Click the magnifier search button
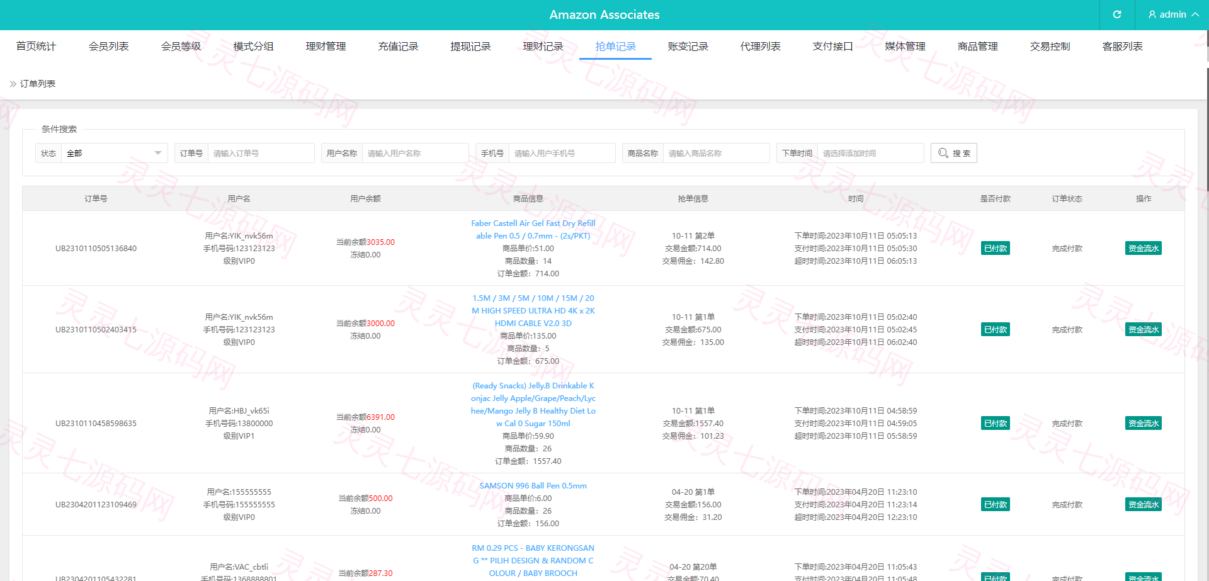Screen dimensions: 1209x581 point(953,153)
